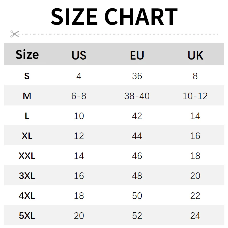
Task: Click the M size row label
Action: (27, 96)
